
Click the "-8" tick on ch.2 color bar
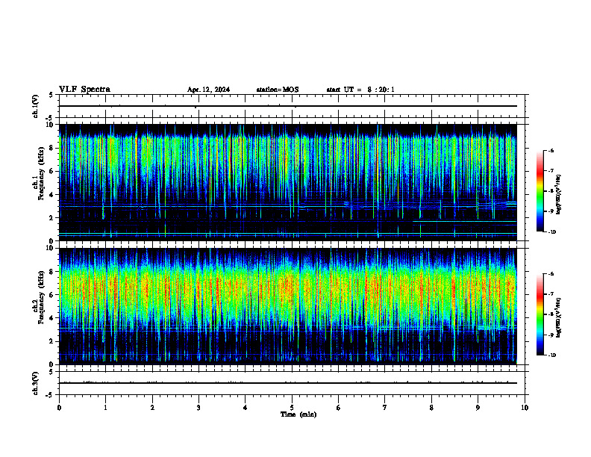pos(551,314)
